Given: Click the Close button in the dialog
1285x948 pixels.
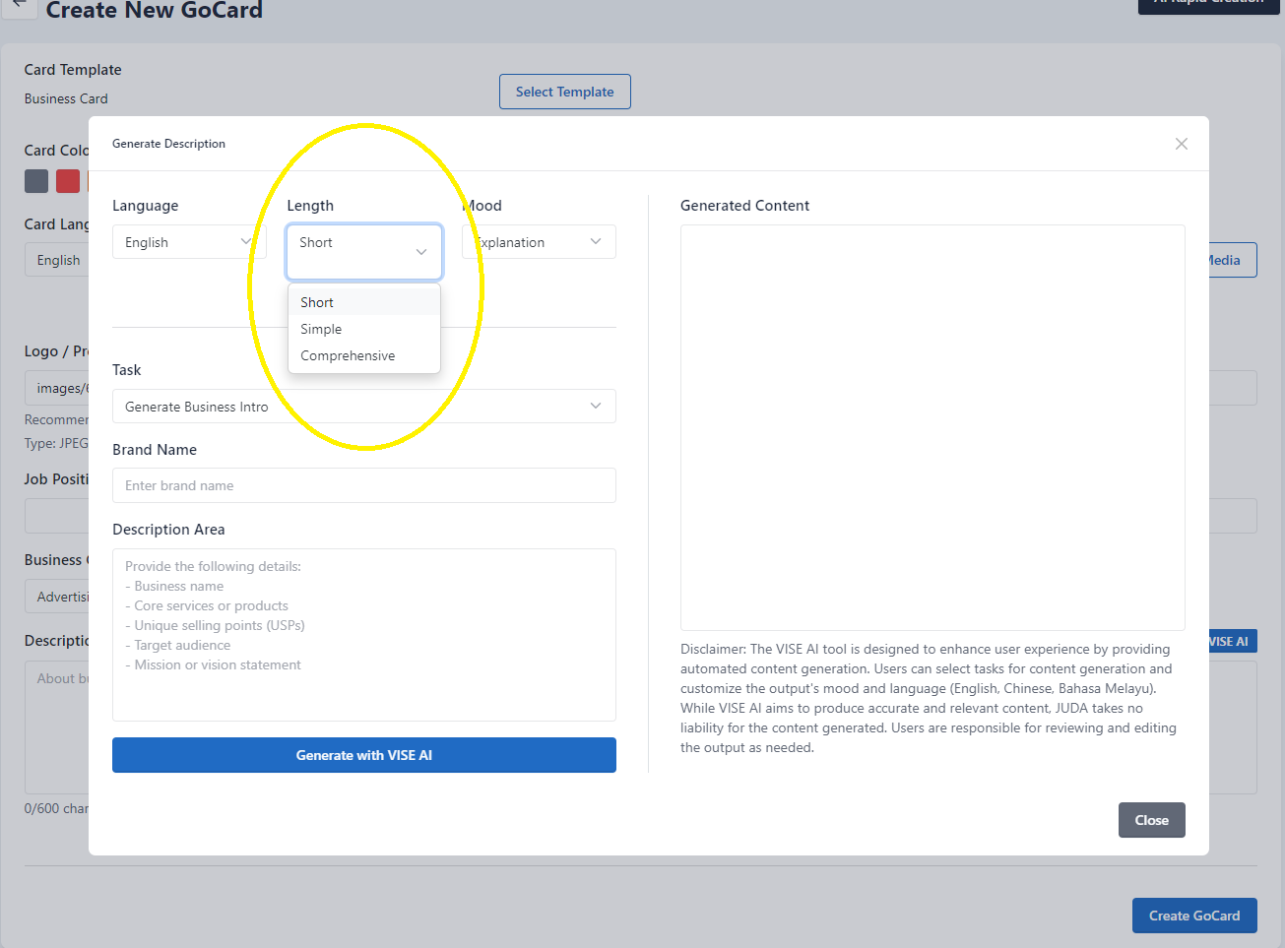Looking at the screenshot, I should coord(1151,820).
